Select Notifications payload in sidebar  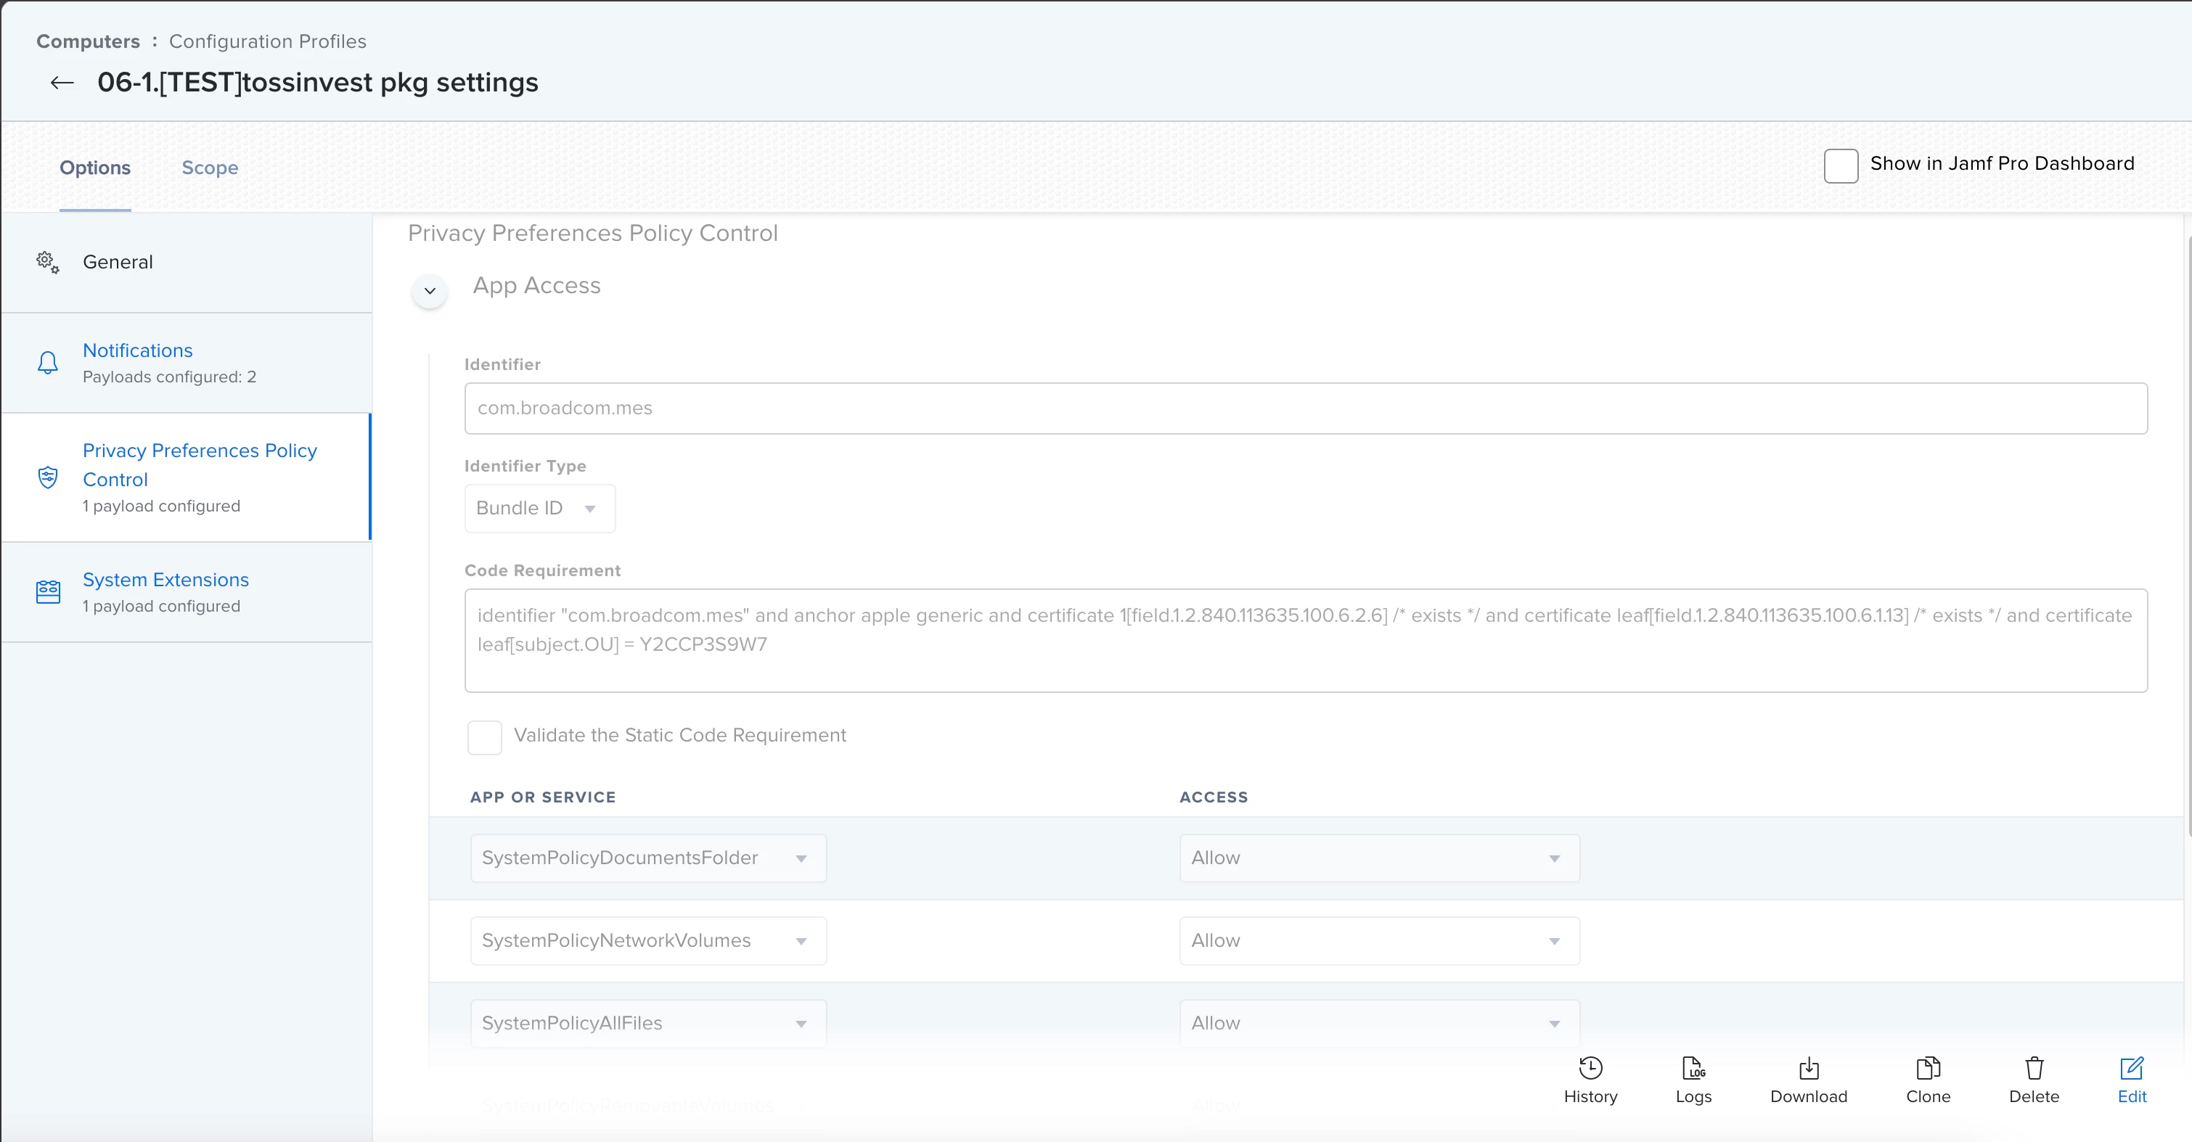point(187,363)
